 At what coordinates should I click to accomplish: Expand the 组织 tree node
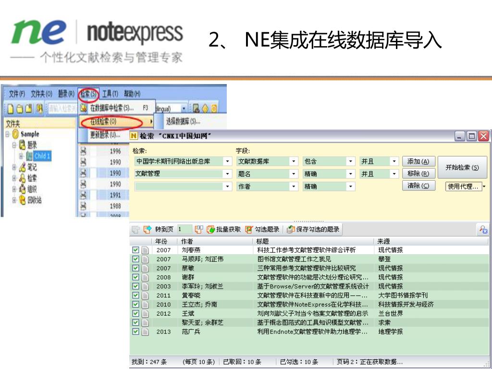pyautogui.click(x=14, y=189)
